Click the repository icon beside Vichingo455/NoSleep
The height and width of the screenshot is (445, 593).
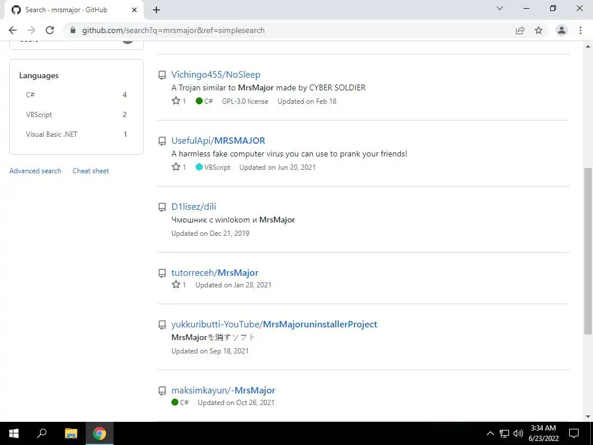click(x=162, y=75)
